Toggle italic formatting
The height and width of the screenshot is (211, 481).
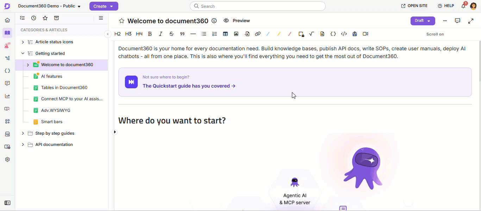161,34
